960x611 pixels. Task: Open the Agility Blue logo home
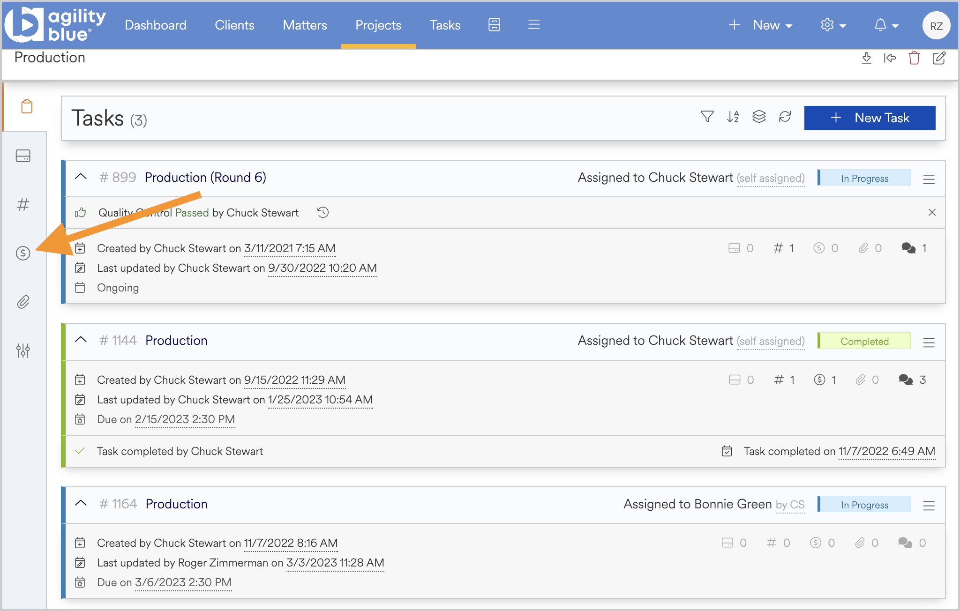coord(55,24)
